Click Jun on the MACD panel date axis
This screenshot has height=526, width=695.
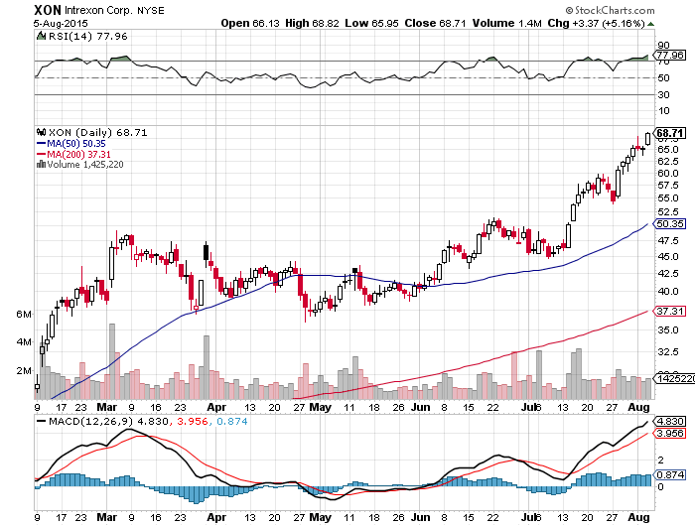[420, 517]
